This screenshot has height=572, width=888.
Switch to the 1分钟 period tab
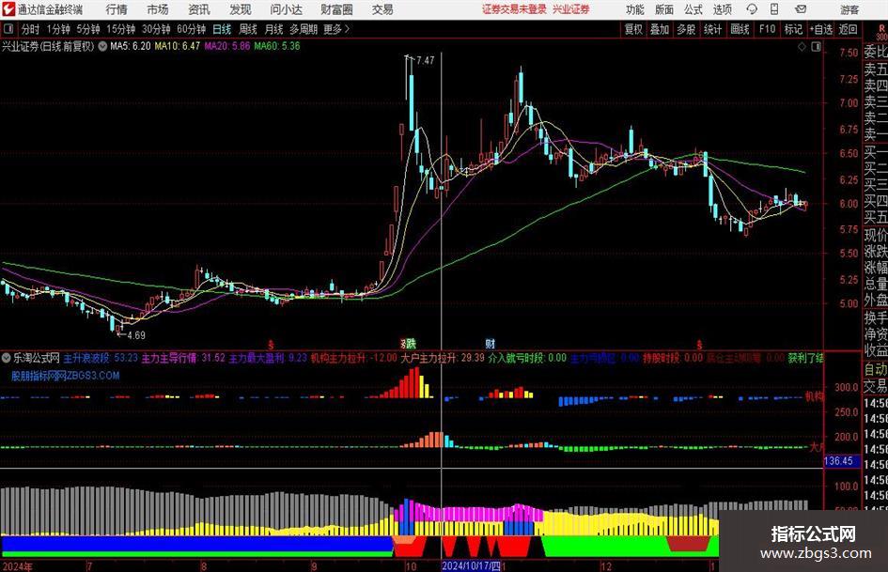click(58, 29)
